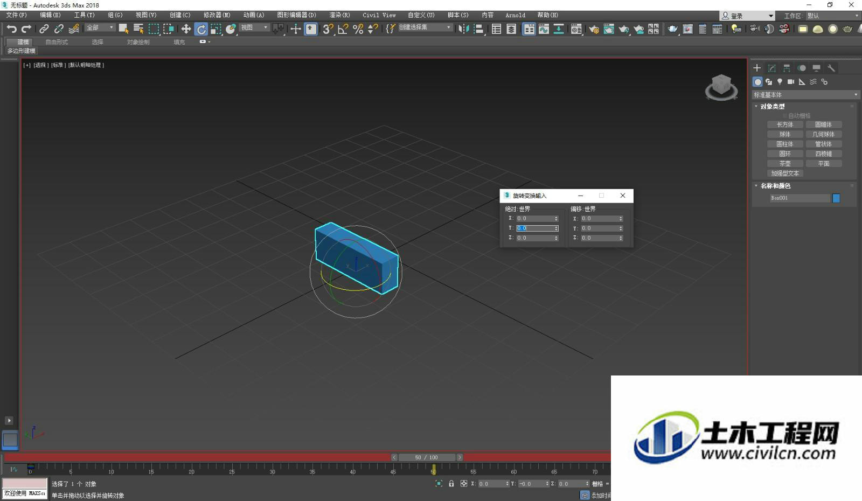Toggle Angle Snap
The height and width of the screenshot is (501, 862).
click(343, 29)
